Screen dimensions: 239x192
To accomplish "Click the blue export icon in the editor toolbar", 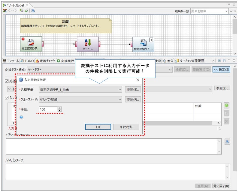I will tap(33, 11).
